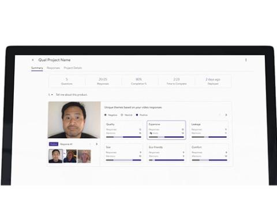Open the Leakage theme card
This screenshot has height=221, width=277.
coord(209,130)
